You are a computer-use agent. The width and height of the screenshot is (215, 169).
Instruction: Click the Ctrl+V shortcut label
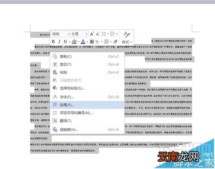[114, 72]
